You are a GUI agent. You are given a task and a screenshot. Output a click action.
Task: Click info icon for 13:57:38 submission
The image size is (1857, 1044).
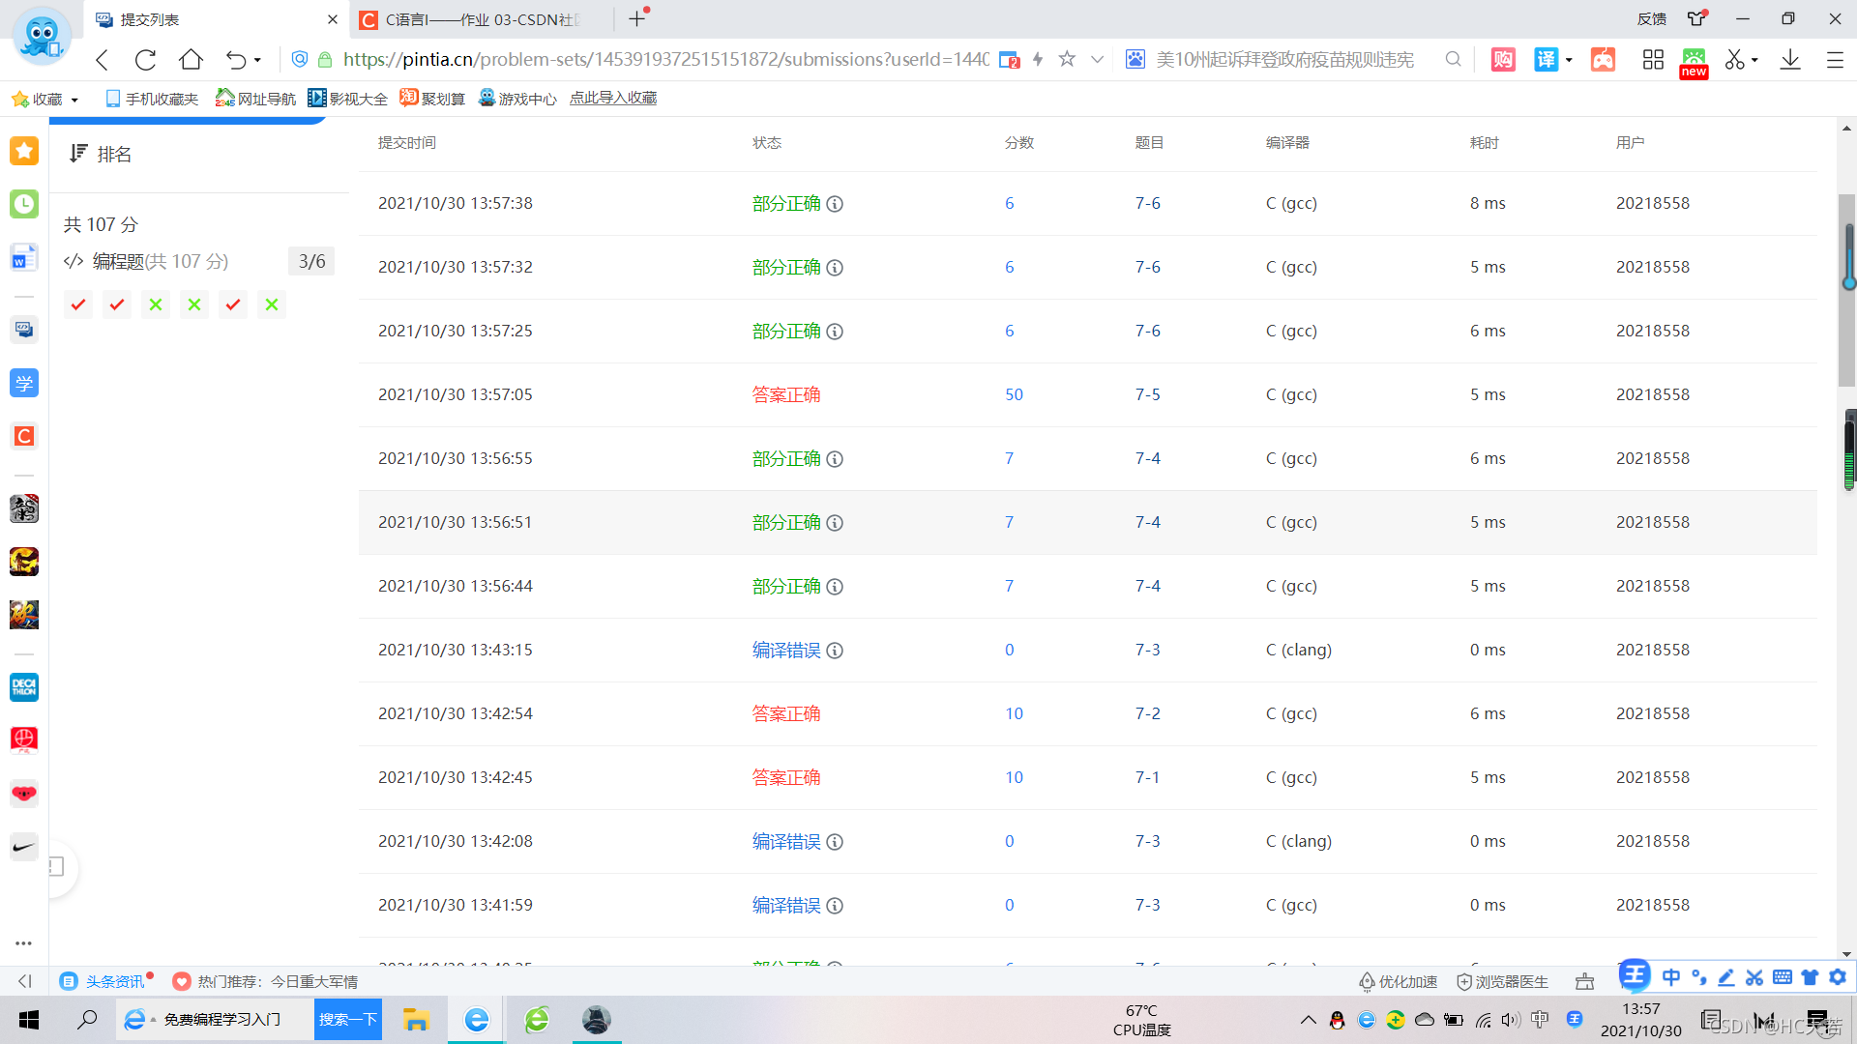[x=835, y=204]
